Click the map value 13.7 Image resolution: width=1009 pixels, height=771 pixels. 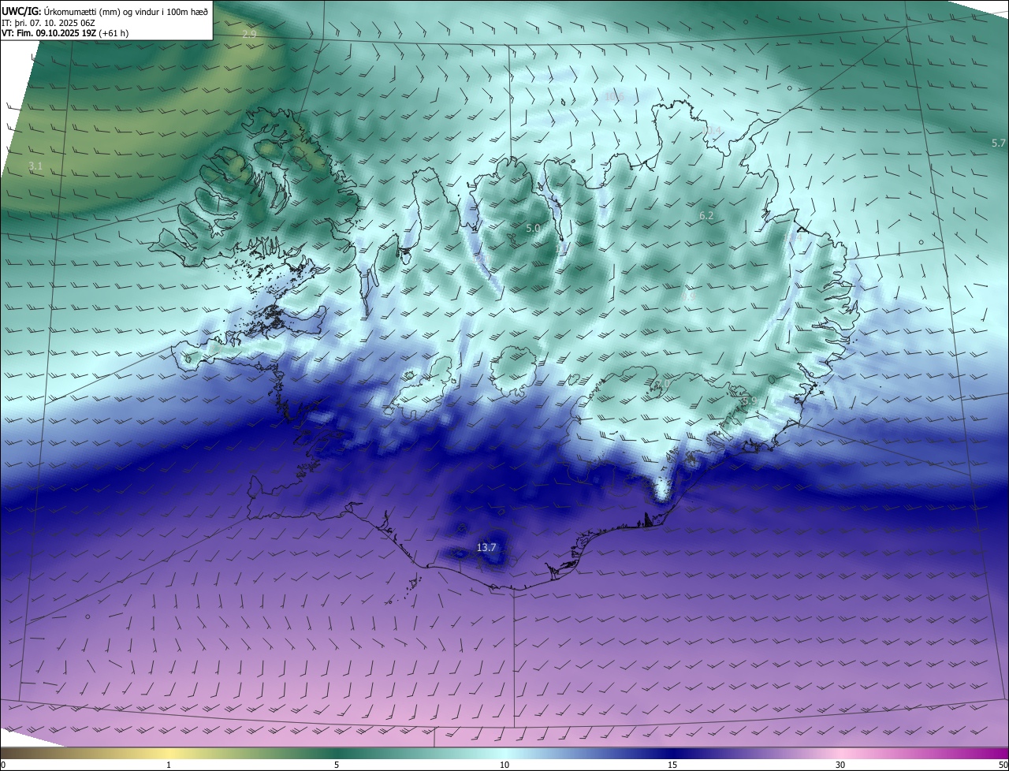point(486,547)
